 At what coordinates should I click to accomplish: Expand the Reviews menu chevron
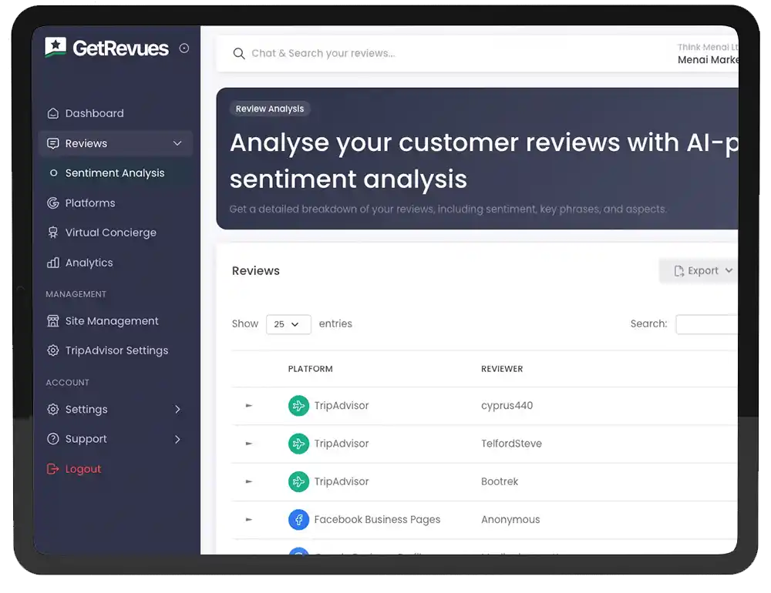click(177, 143)
